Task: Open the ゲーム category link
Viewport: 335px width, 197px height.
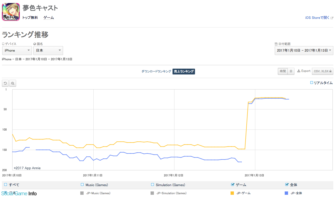Action: 49,18
